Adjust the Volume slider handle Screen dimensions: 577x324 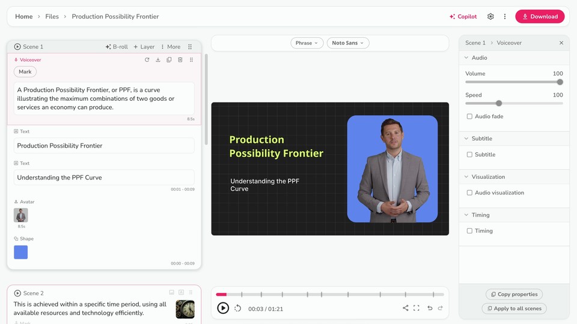(560, 82)
